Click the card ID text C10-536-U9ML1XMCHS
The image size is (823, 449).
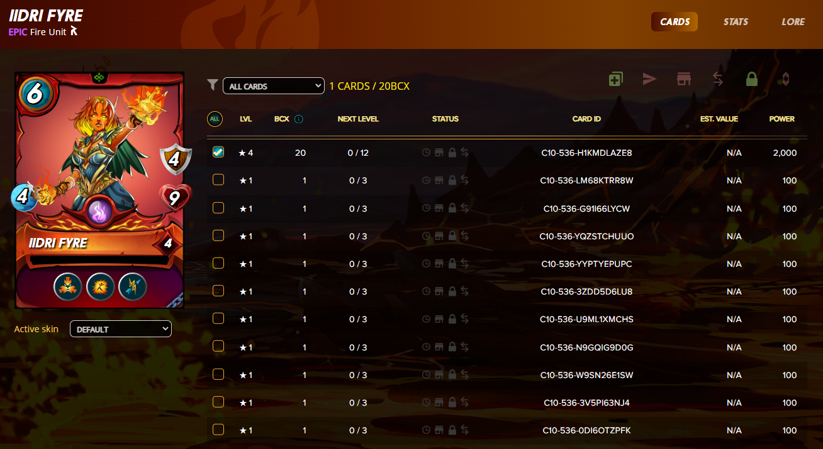pyautogui.click(x=586, y=319)
